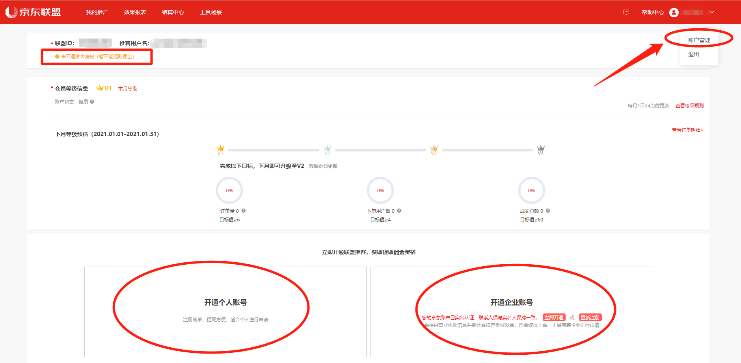Open 我的推广 menu
The height and width of the screenshot is (363, 741).
[97, 12]
